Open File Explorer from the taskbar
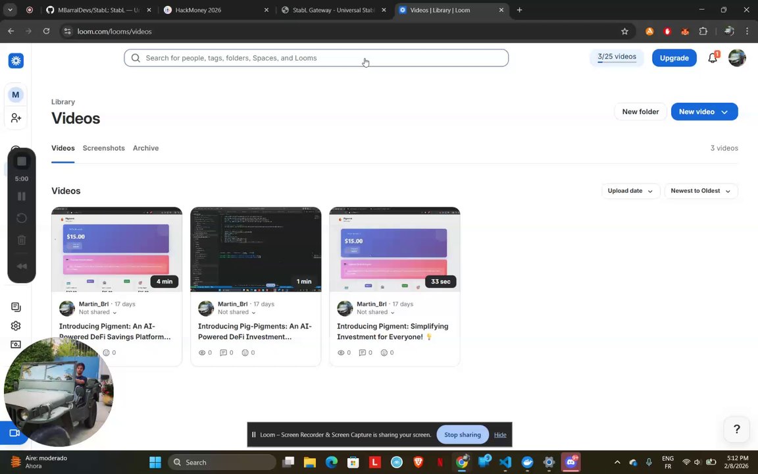Screen dimensions: 758x474 point(309,462)
